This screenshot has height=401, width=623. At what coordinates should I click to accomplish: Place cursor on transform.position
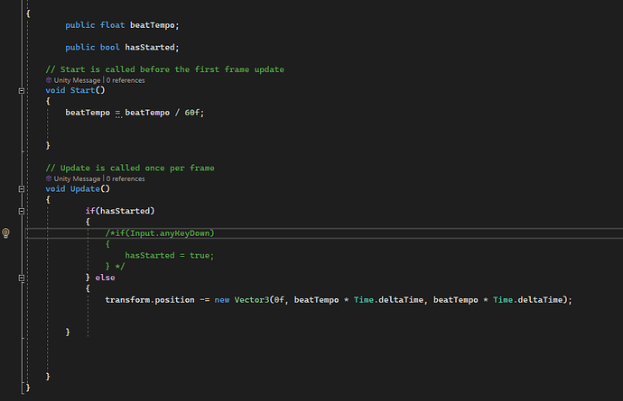tap(150, 299)
